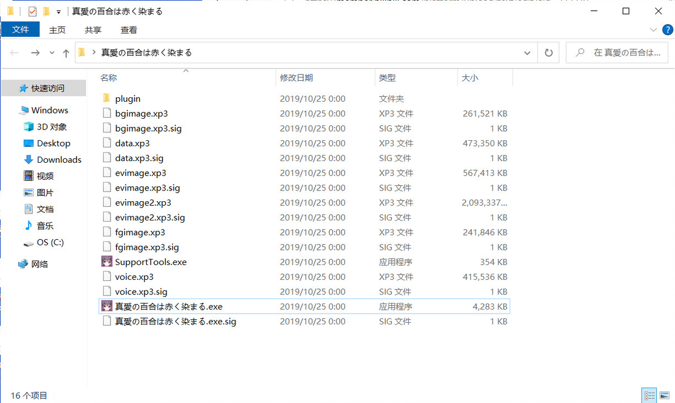This screenshot has height=403, width=675.
Task: Select 网络 in the navigation pane
Action: click(x=33, y=264)
